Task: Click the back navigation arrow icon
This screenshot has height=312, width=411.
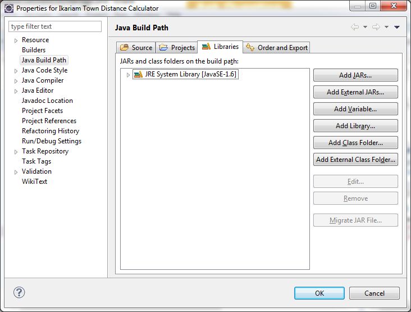Action: click(355, 27)
